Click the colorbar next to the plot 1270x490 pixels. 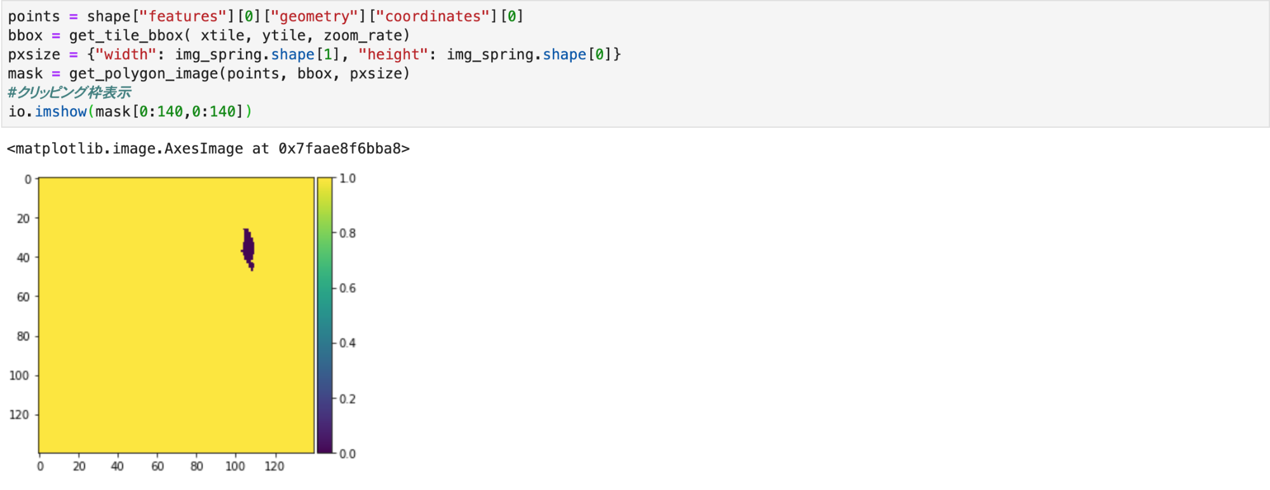(x=325, y=315)
